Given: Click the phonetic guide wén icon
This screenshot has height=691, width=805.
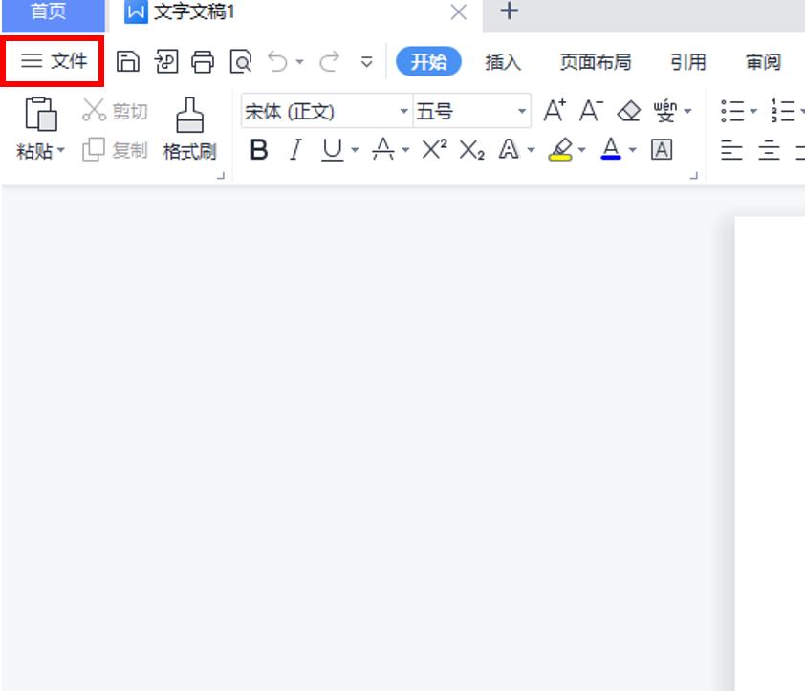Looking at the screenshot, I should (x=667, y=110).
